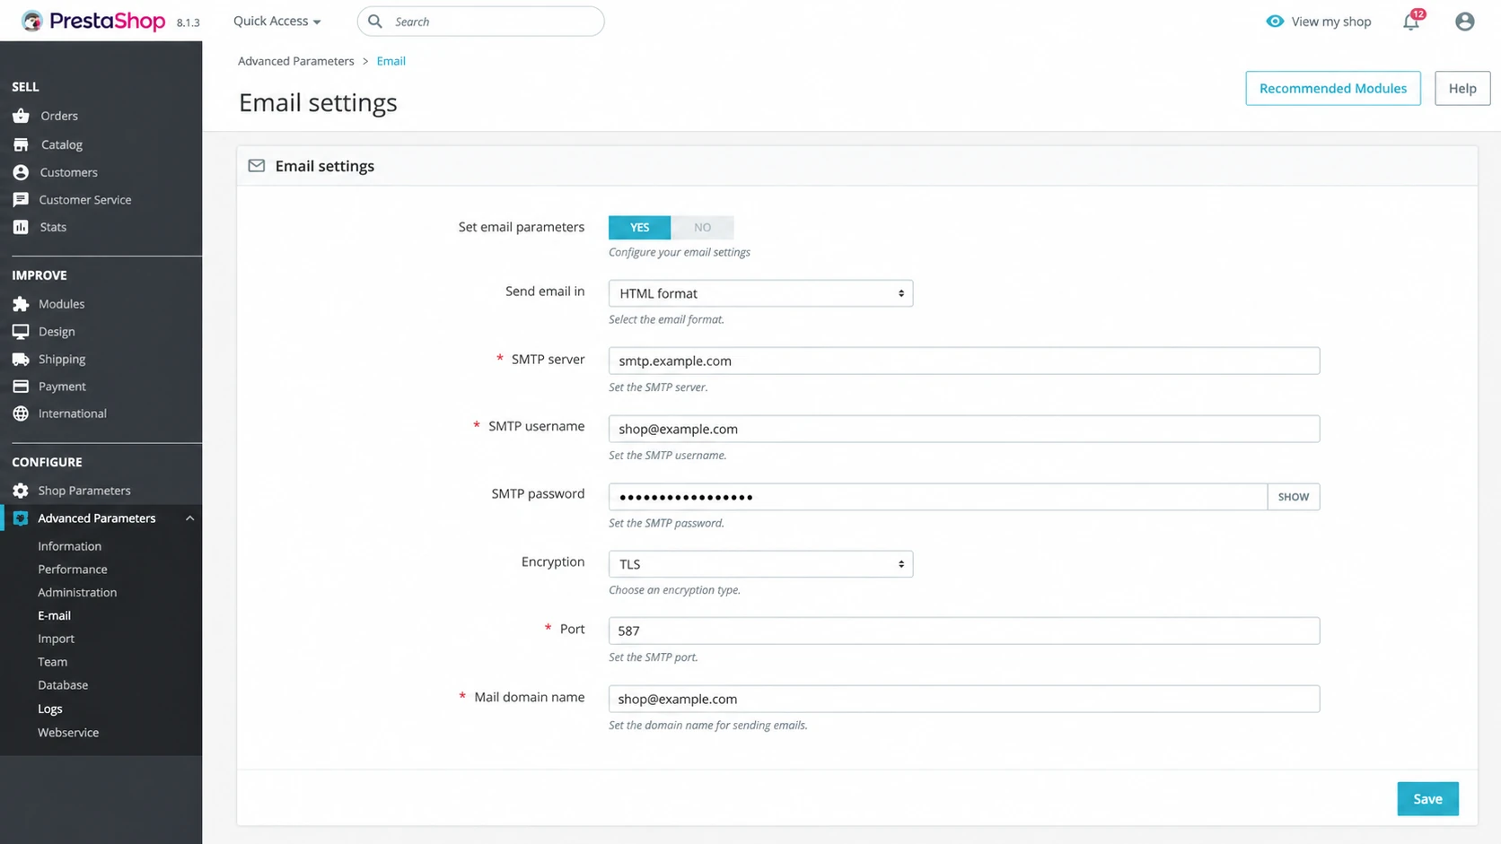Click into the SMTP server field
This screenshot has height=844, width=1501.
click(964, 361)
